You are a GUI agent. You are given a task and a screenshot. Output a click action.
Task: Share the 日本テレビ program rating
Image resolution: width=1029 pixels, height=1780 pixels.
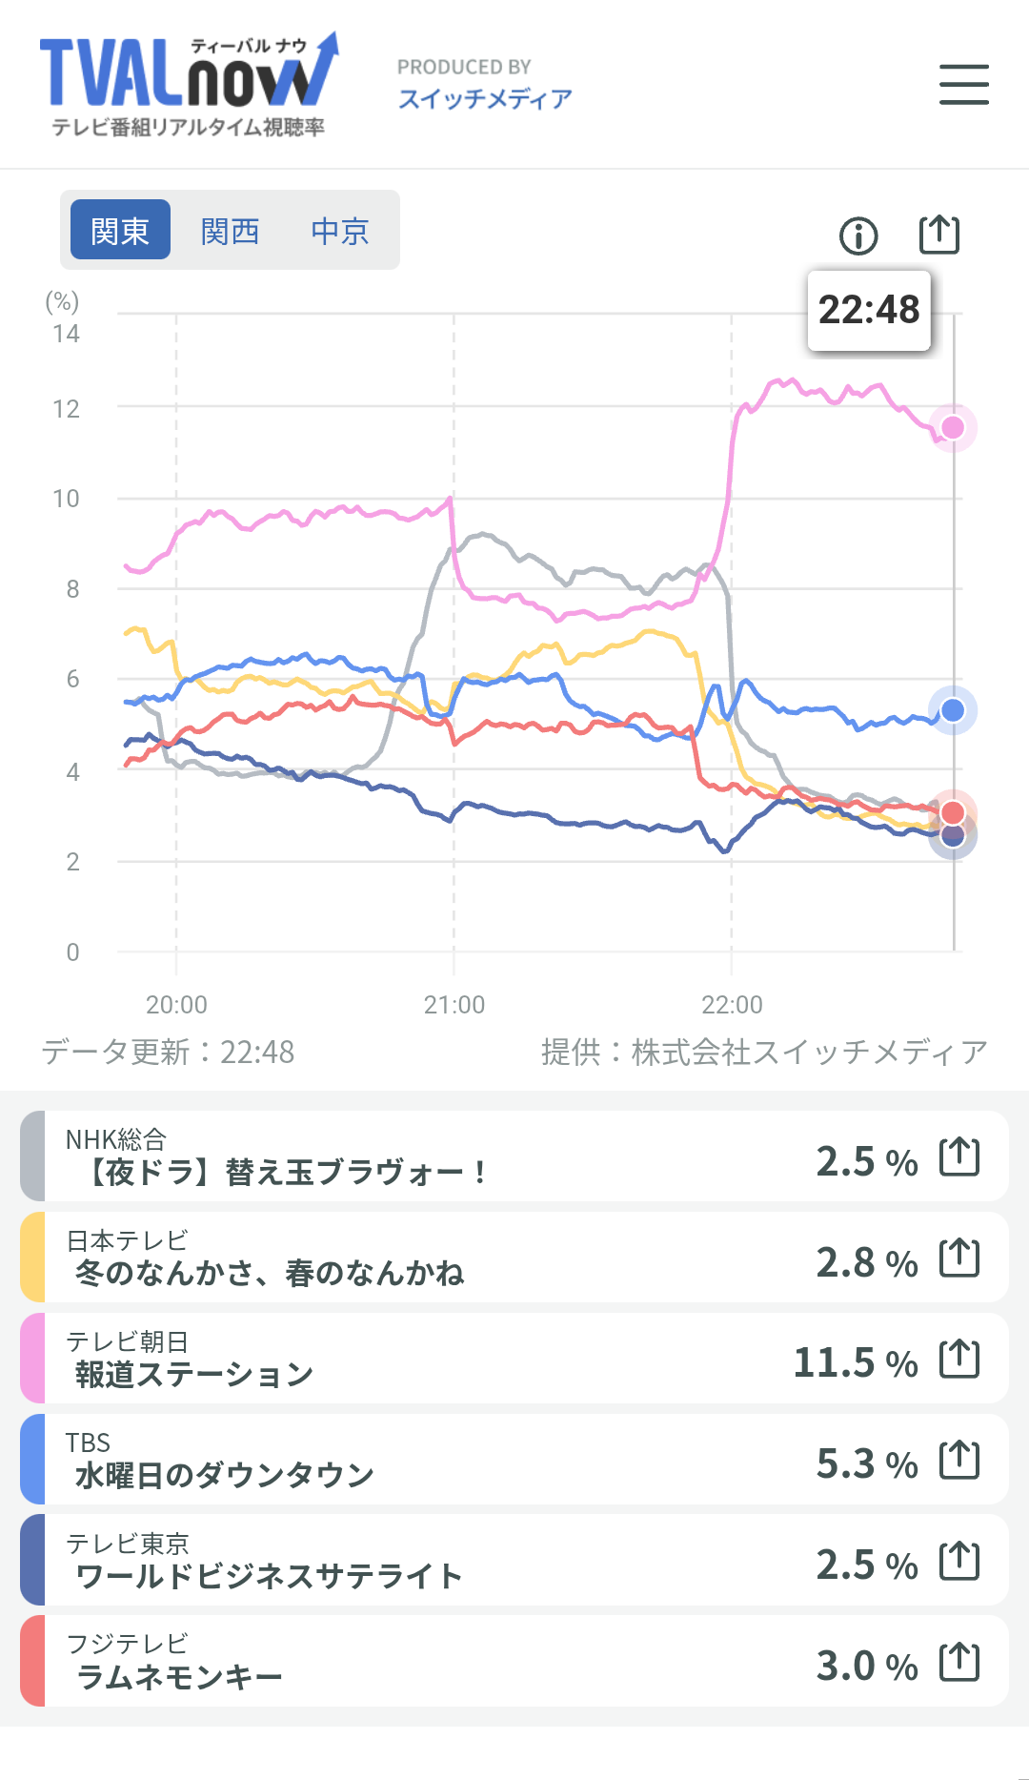click(x=958, y=1258)
